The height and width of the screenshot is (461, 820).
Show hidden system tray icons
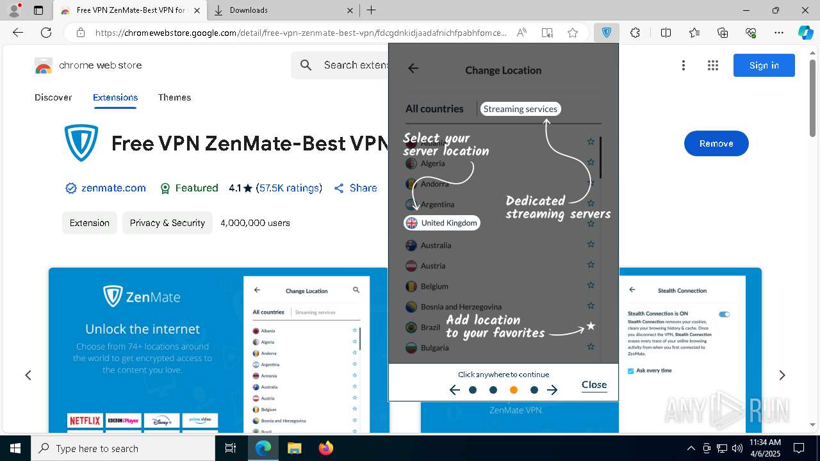(691, 448)
